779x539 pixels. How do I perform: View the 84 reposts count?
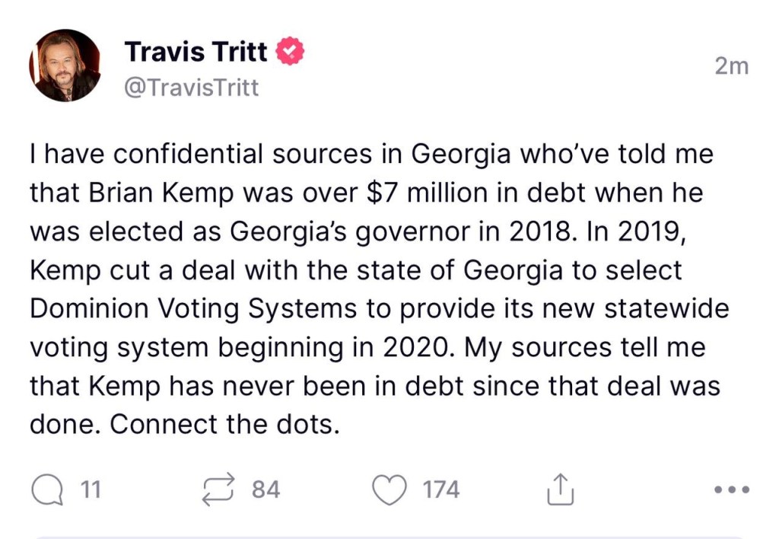coord(265,489)
